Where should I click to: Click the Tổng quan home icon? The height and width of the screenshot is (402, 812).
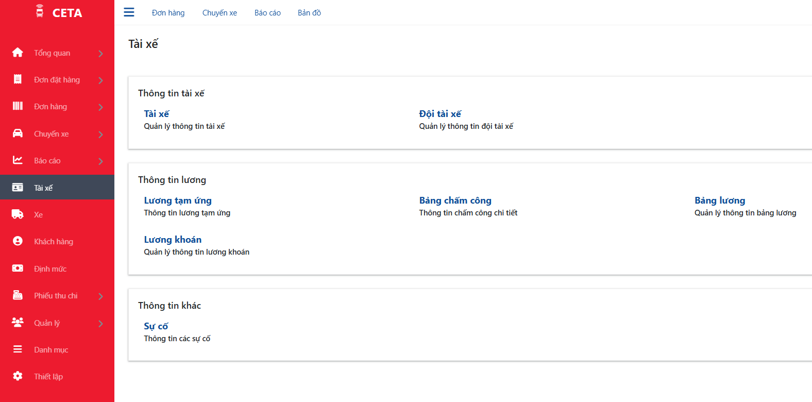point(18,53)
